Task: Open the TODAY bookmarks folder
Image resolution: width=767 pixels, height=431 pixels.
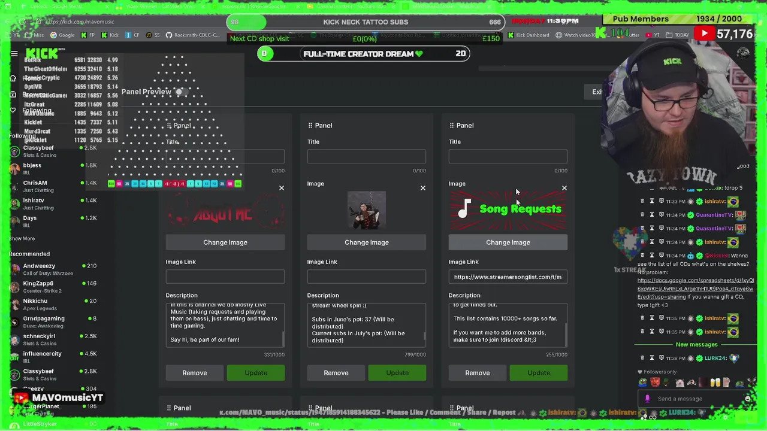Action: pyautogui.click(x=678, y=35)
